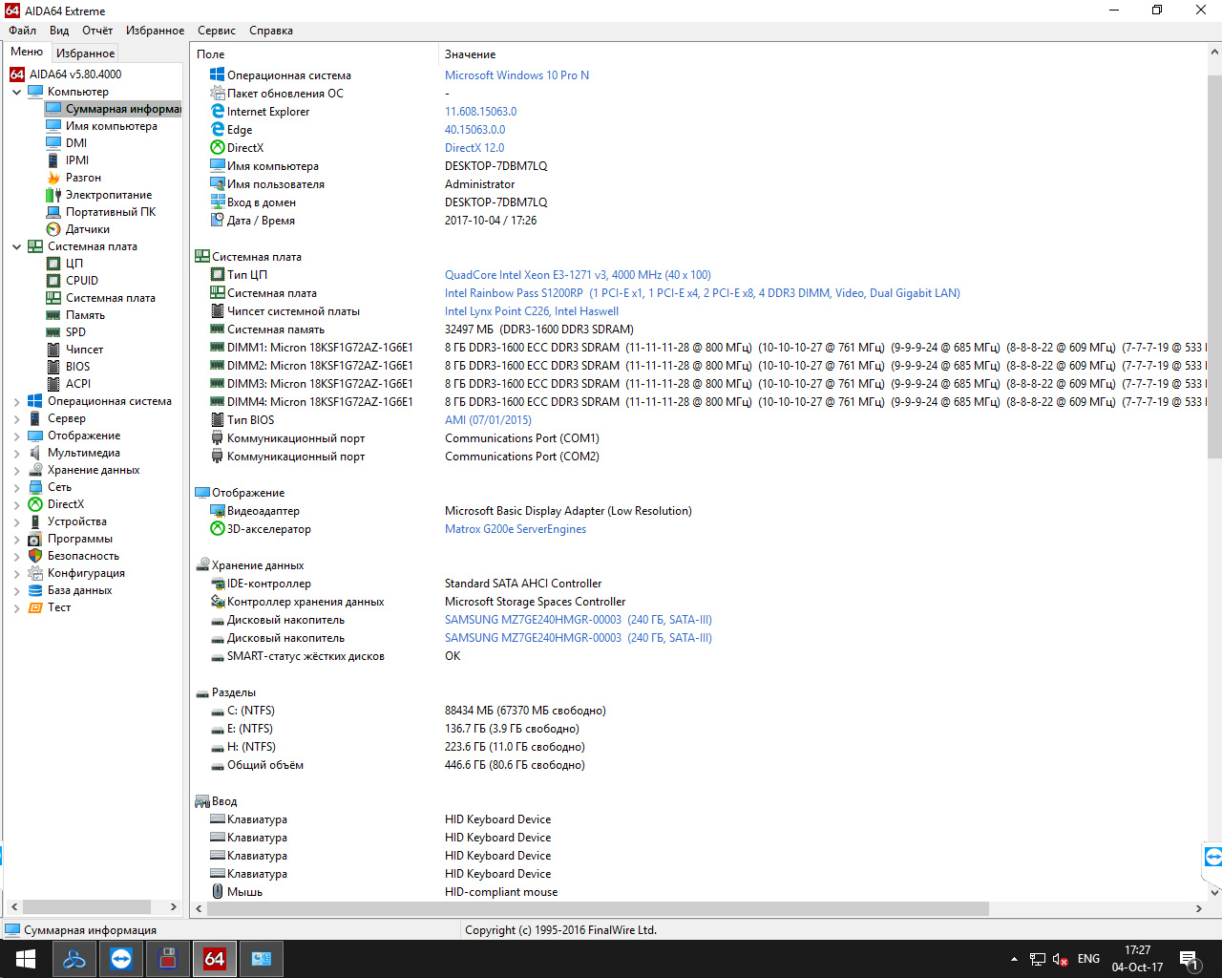Open the Вид menu
This screenshot has height=978, width=1222.
[x=59, y=31]
